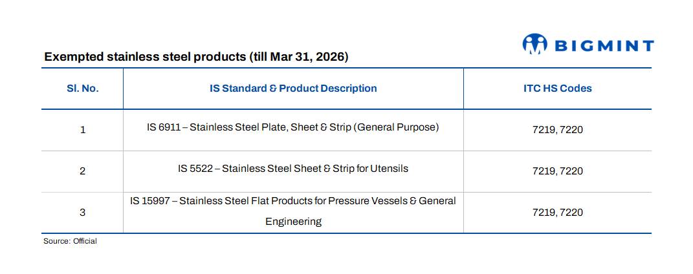The width and height of the screenshot is (693, 274).
Task: Click the 'Source: Official' footnote
Action: [x=70, y=241]
